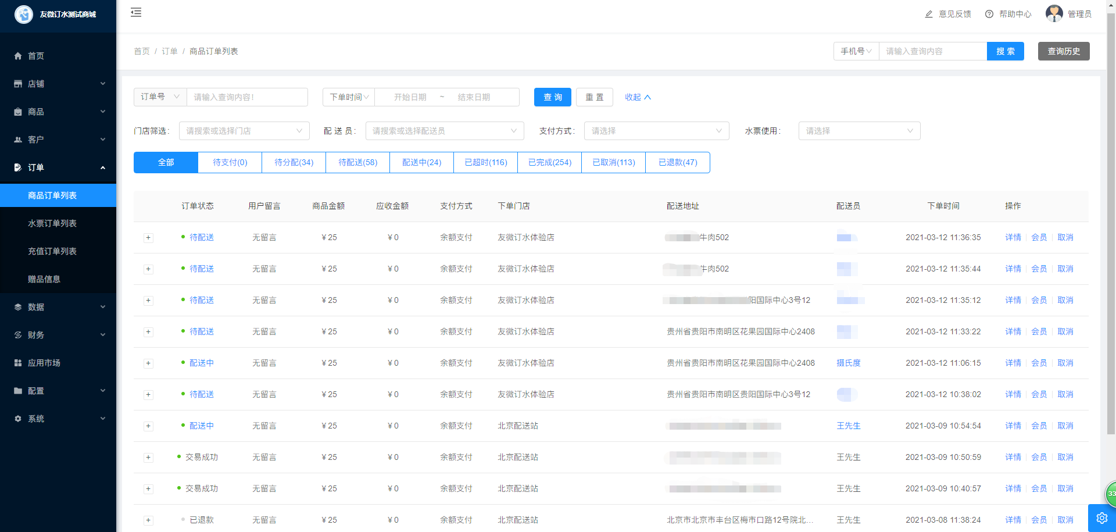Click 订单 in breadcrumb
Image resolution: width=1116 pixels, height=532 pixels.
pyautogui.click(x=170, y=51)
